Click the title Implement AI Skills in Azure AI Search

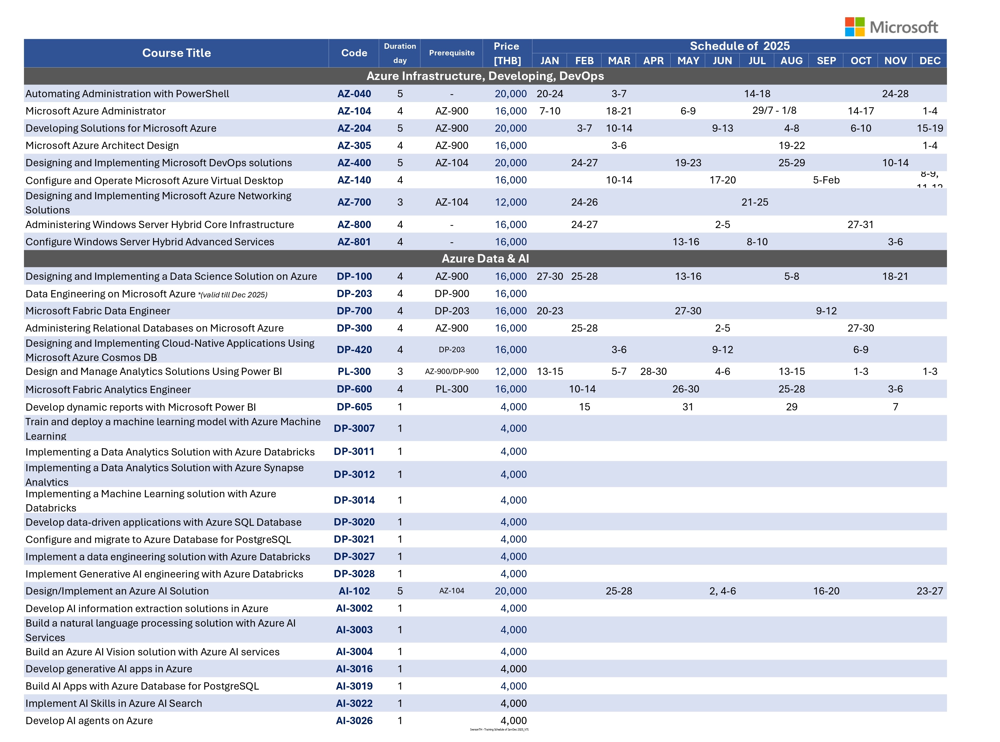114,703
